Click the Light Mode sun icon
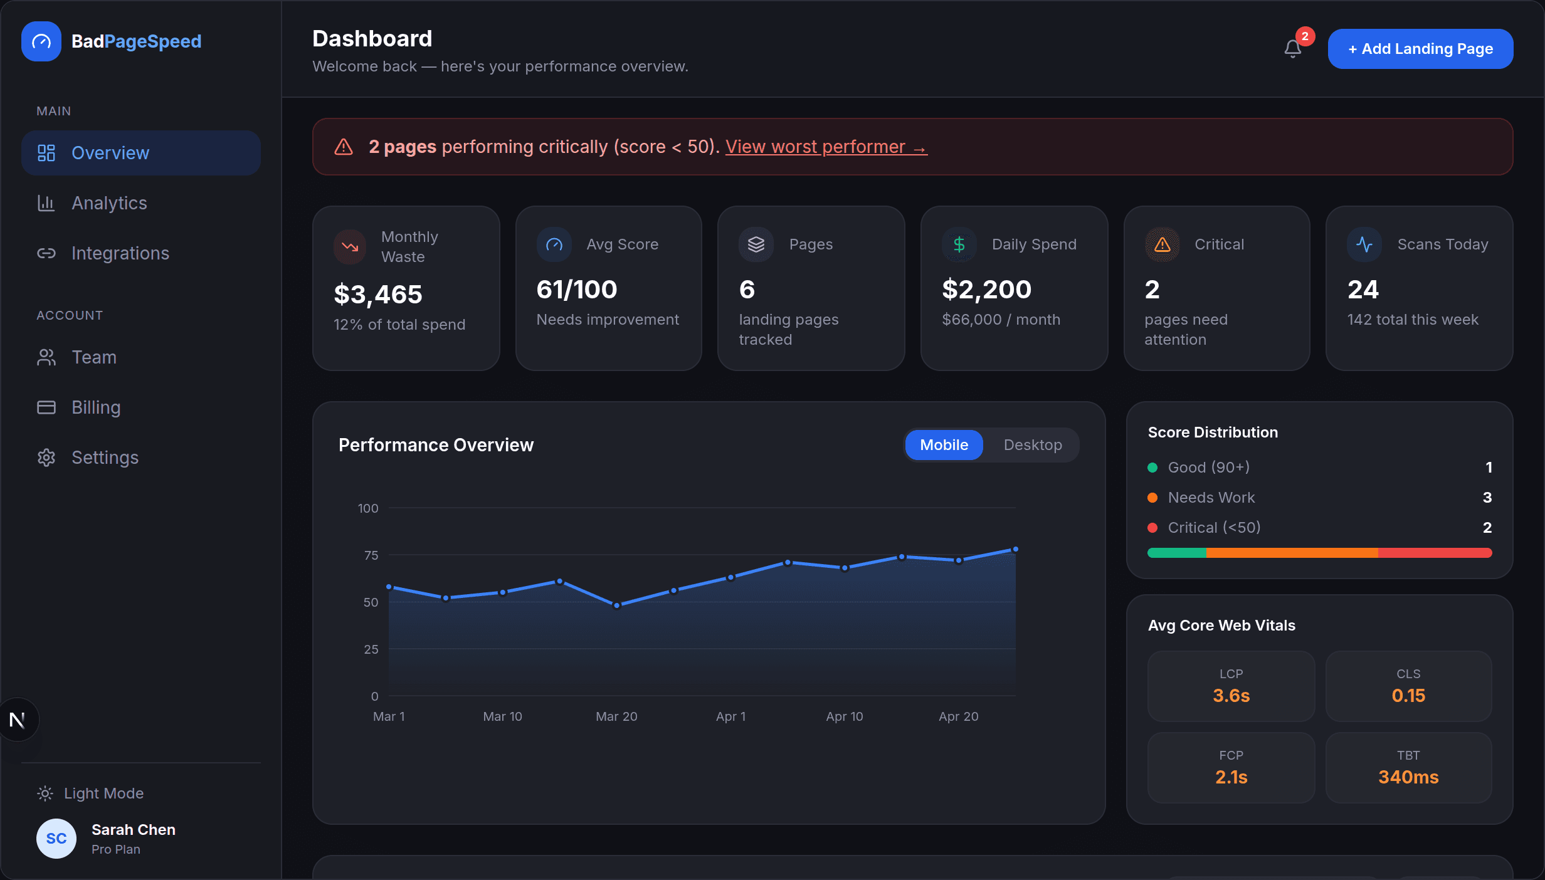 45,794
